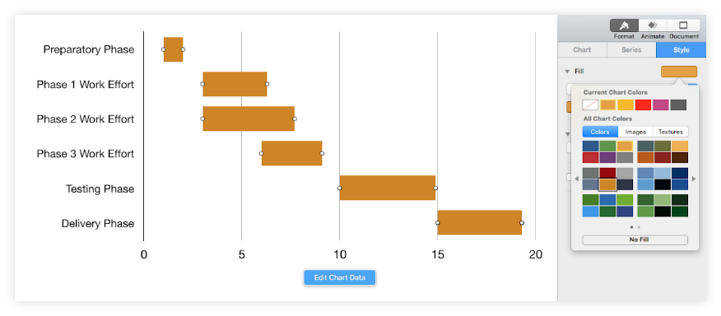Switch to the Style tab
The image size is (721, 316).
[x=681, y=49]
